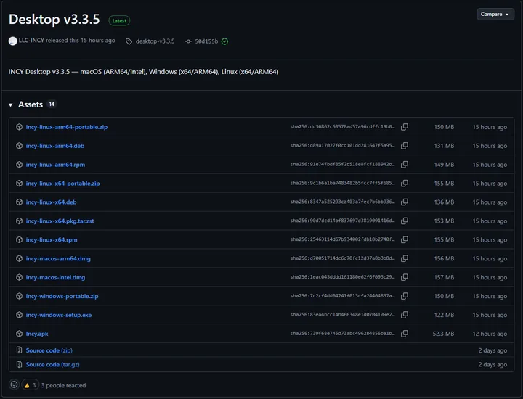Screen dimensions: 523x399
Task: Copy SHA256 hash for incy-linux-x64.pkg.tar.zst
Action: coord(405,221)
